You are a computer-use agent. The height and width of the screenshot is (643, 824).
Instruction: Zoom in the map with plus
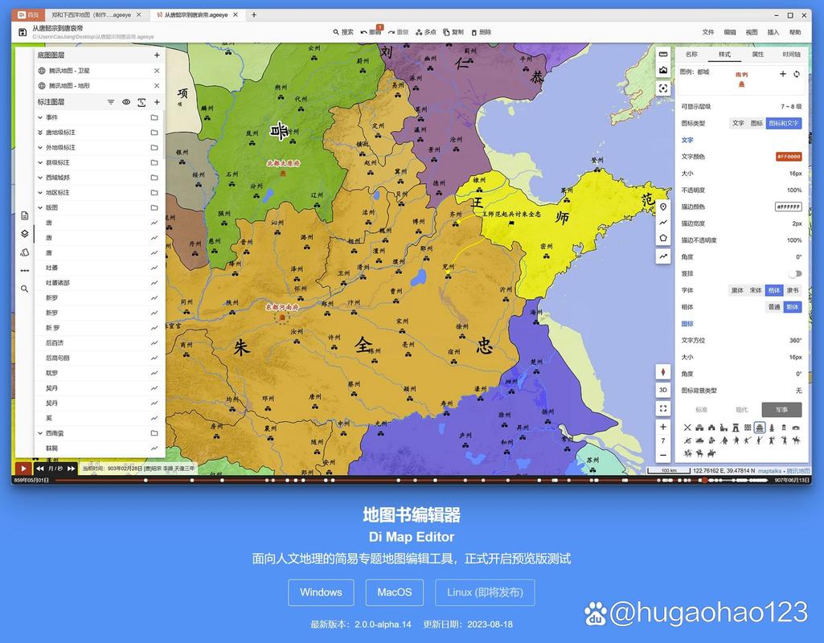663,427
